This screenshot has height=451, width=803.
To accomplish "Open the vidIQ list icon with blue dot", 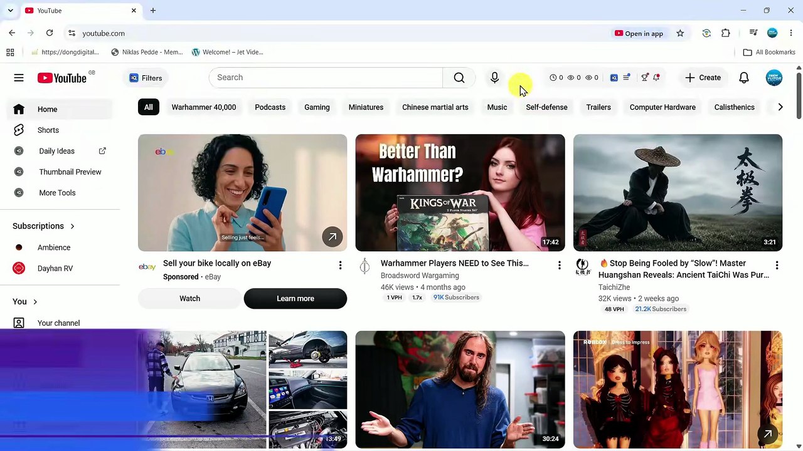I will (626, 78).
